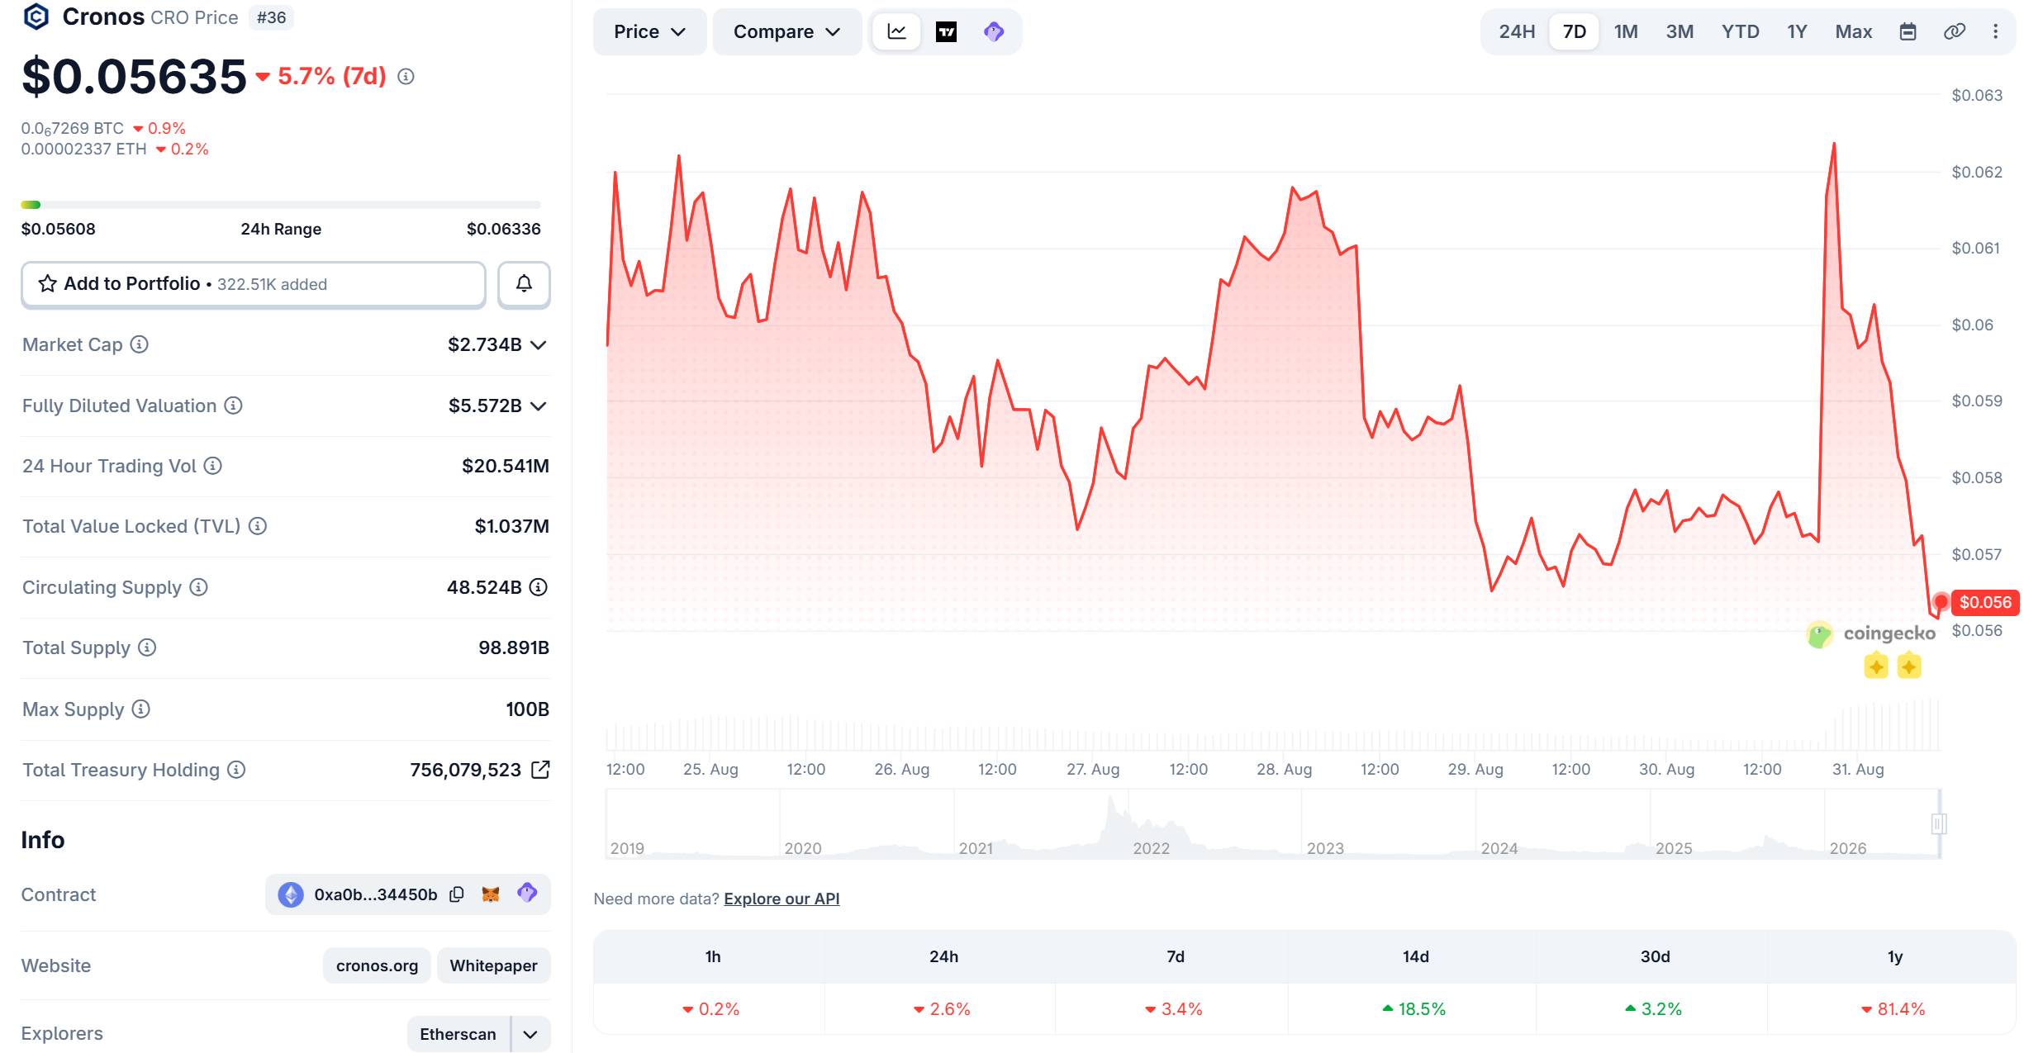
Task: Copy the chart link icon
Action: [x=1954, y=32]
